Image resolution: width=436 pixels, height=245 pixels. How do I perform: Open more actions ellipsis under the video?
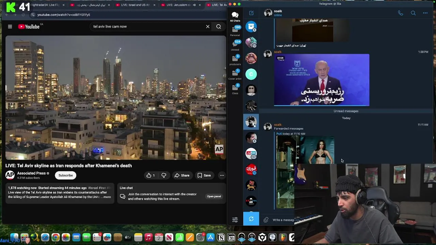(222, 176)
